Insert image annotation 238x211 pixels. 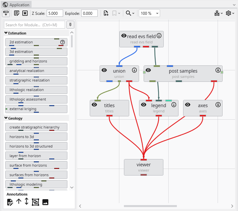click(45, 202)
